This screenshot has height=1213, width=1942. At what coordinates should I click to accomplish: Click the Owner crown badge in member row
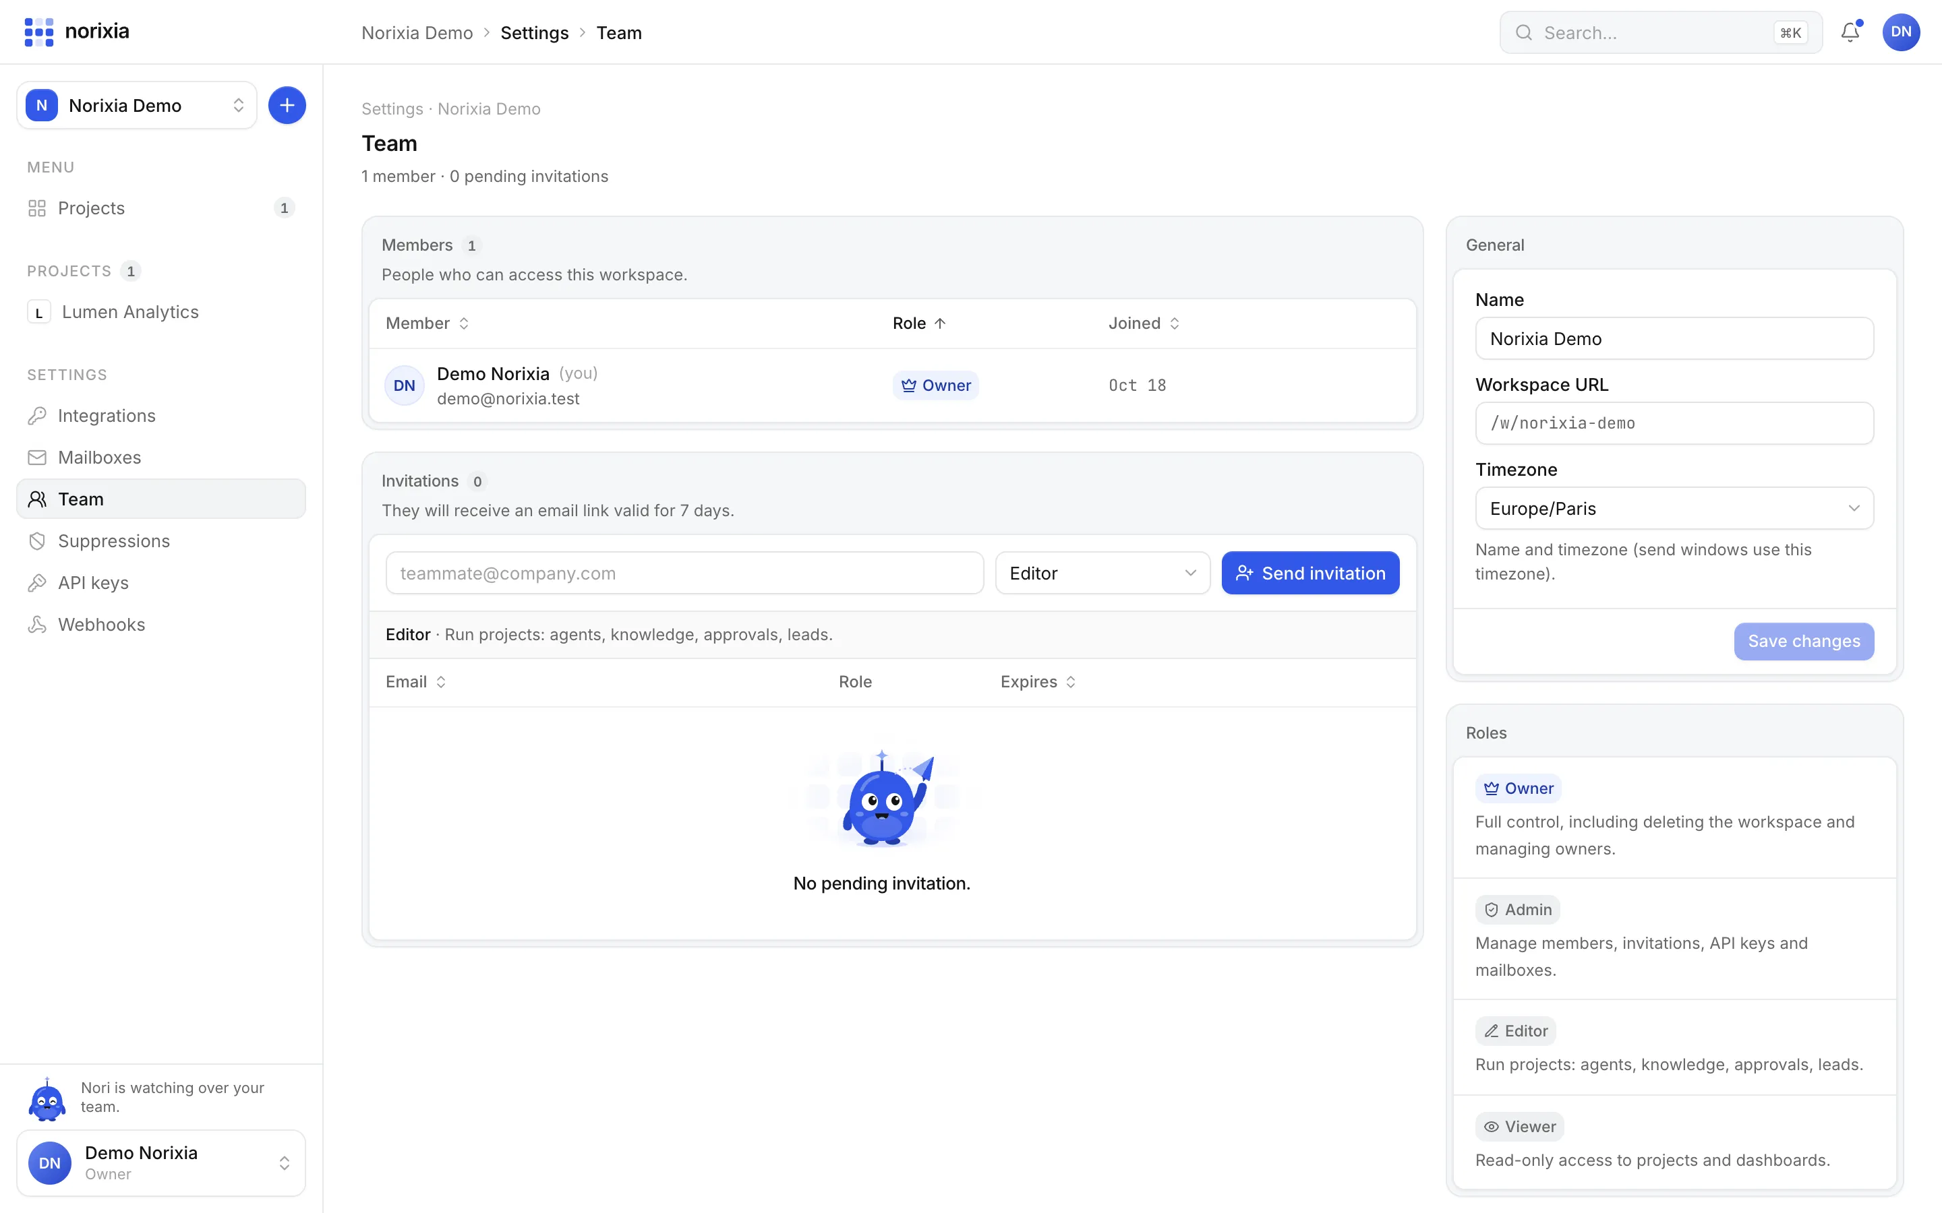pyautogui.click(x=936, y=385)
